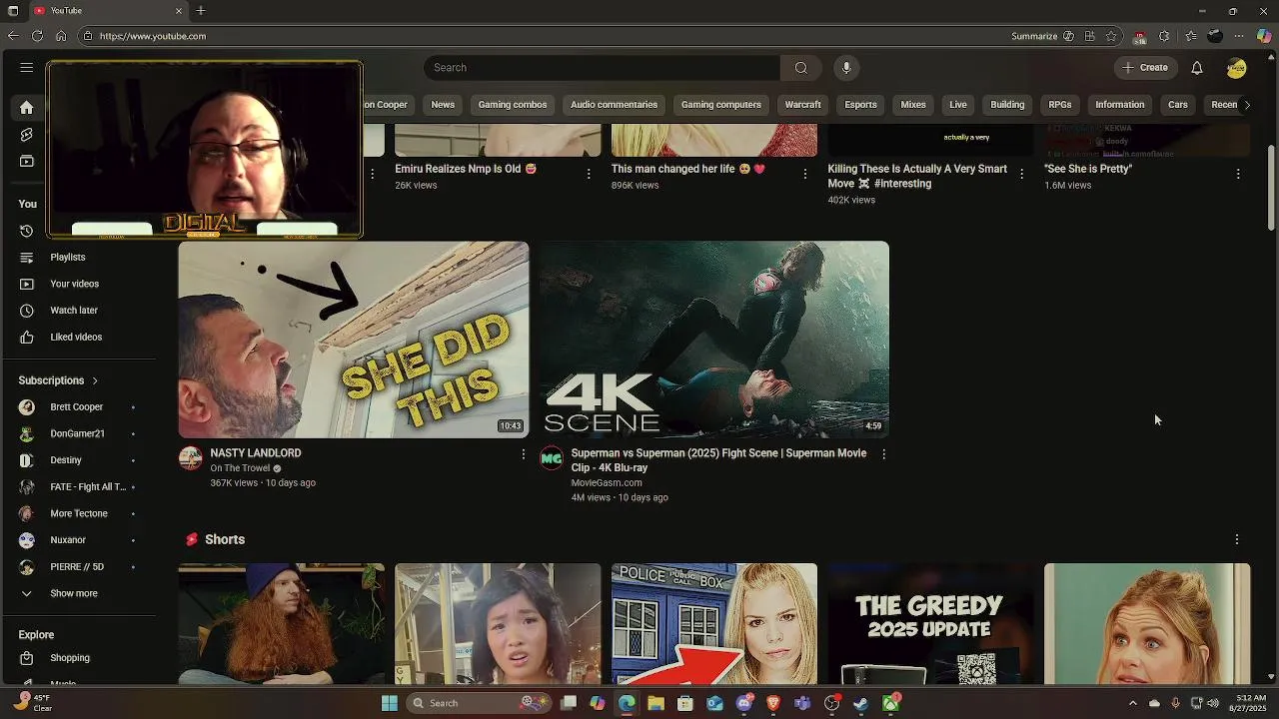Open Shorts section options menu
Image resolution: width=1279 pixels, height=719 pixels.
tap(1237, 539)
